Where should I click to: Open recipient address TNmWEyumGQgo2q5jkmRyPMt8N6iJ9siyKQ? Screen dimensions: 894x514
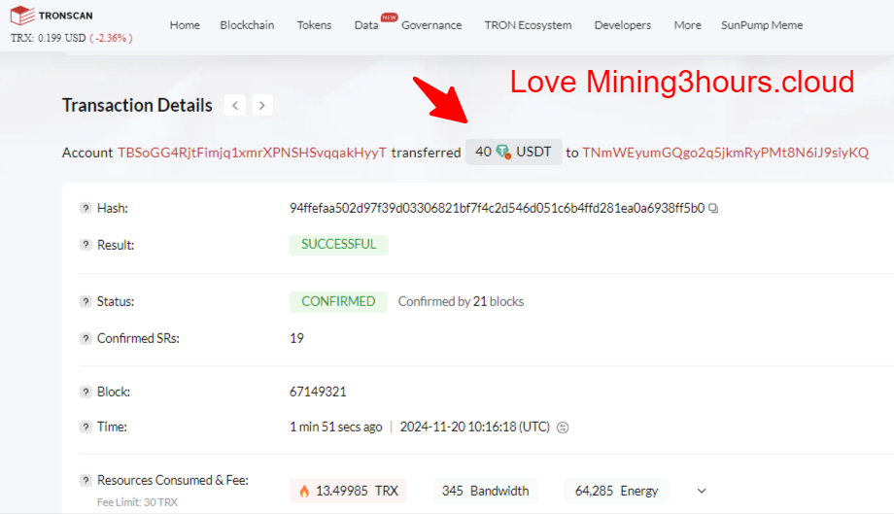click(725, 153)
